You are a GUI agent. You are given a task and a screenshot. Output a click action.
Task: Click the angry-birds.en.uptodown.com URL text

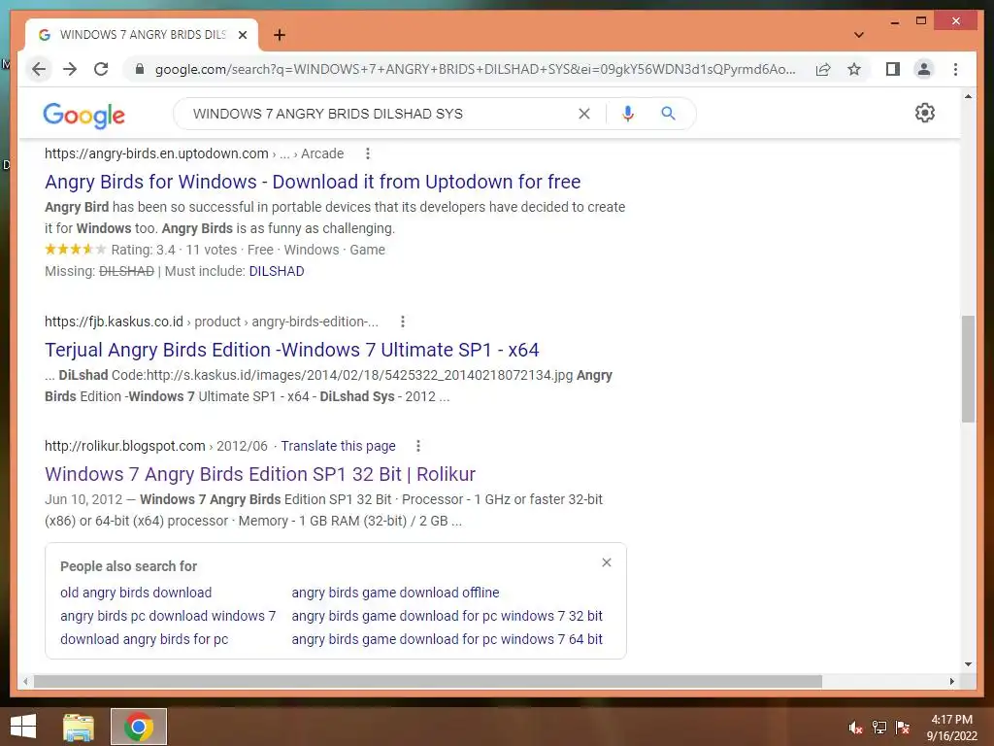click(x=156, y=153)
